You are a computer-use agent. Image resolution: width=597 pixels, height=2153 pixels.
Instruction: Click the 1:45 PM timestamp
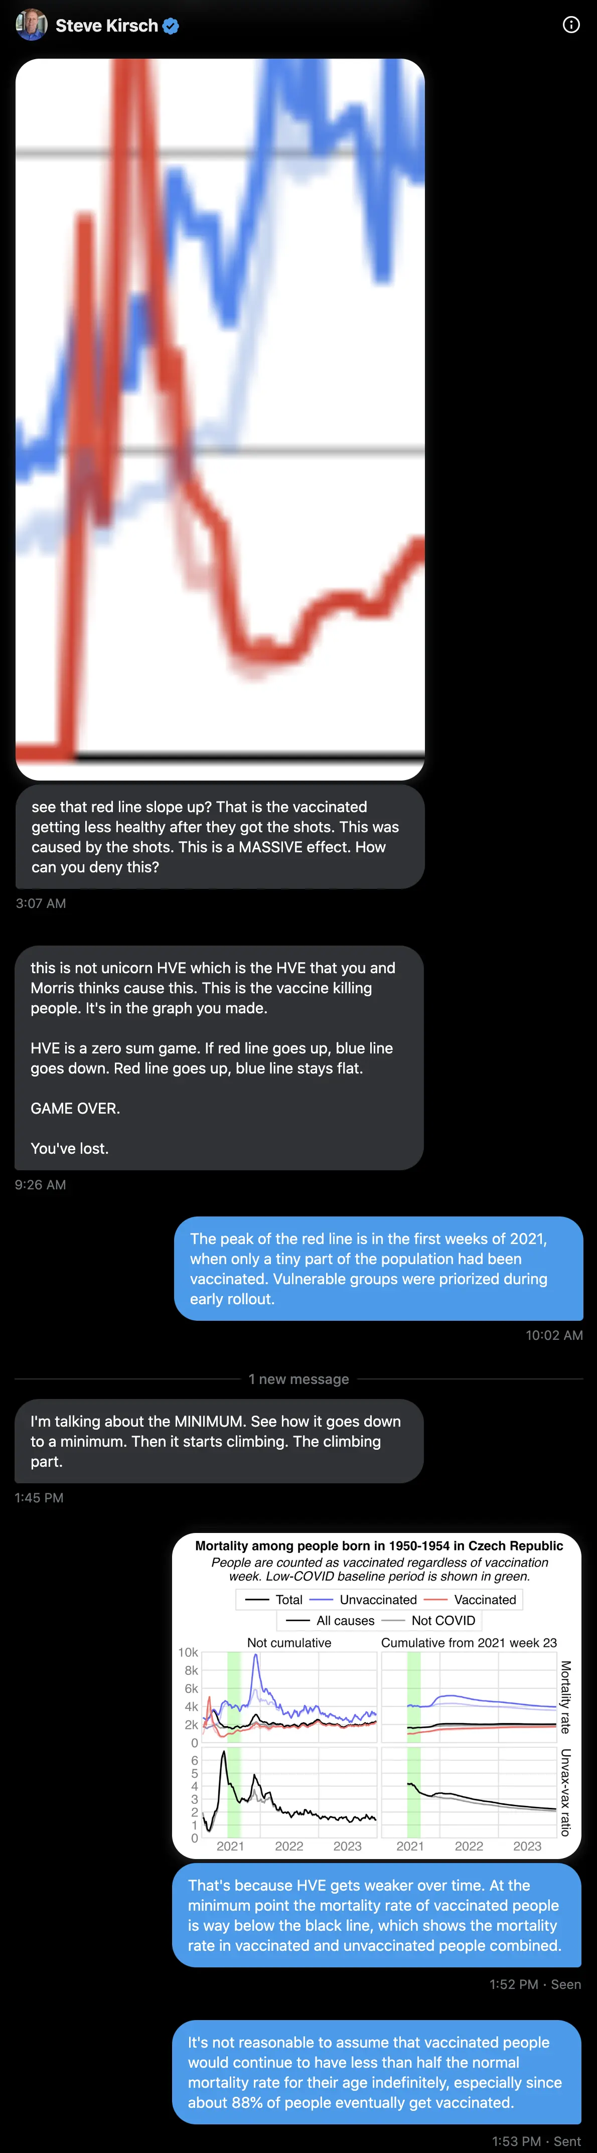(x=39, y=1498)
